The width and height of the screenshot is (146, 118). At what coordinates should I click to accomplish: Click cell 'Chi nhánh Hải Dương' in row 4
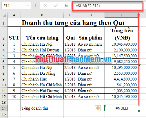[42, 50]
